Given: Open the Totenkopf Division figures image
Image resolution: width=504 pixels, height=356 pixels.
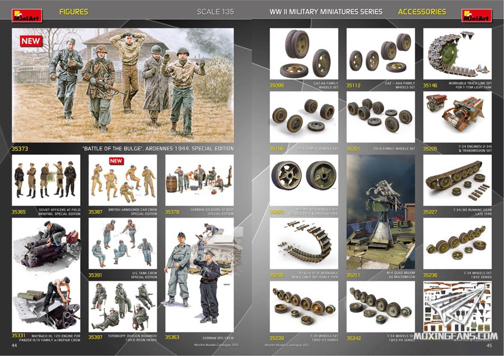Looking at the screenshot, I should coord(123,307).
